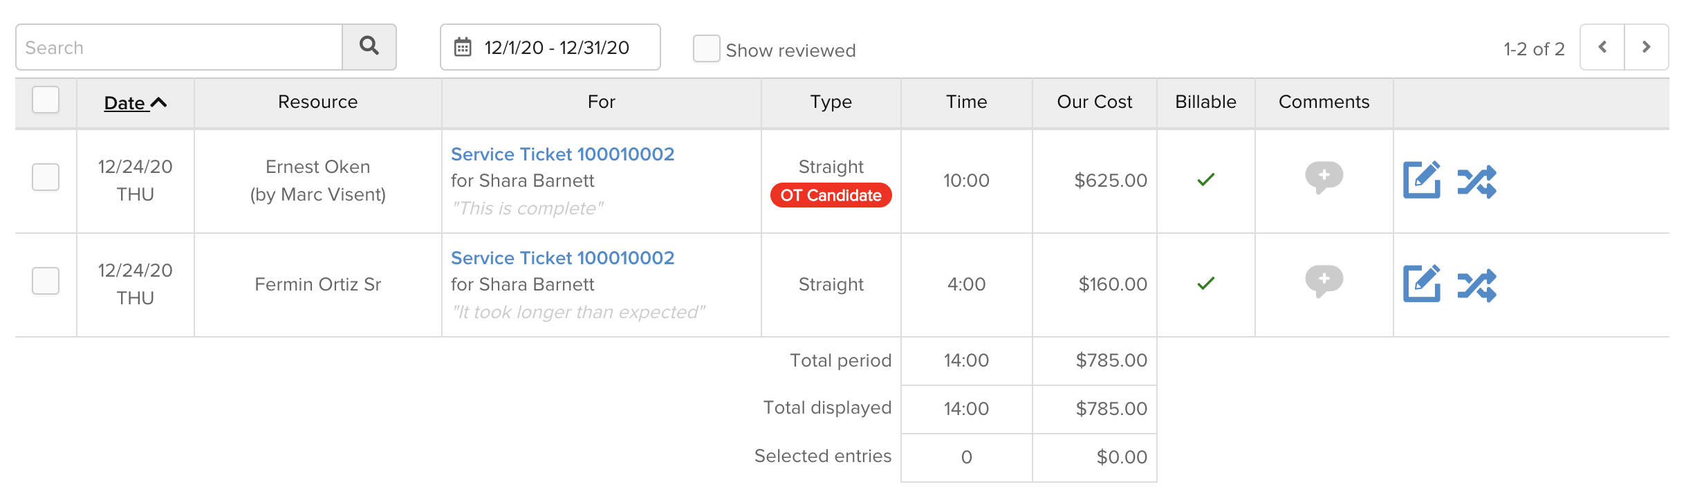Open the 12/1/20 - 12/31/20 date range picker
Image resolution: width=1686 pixels, height=498 pixels.
coord(550,47)
